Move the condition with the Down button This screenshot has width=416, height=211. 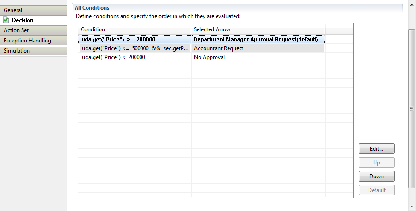click(376, 176)
